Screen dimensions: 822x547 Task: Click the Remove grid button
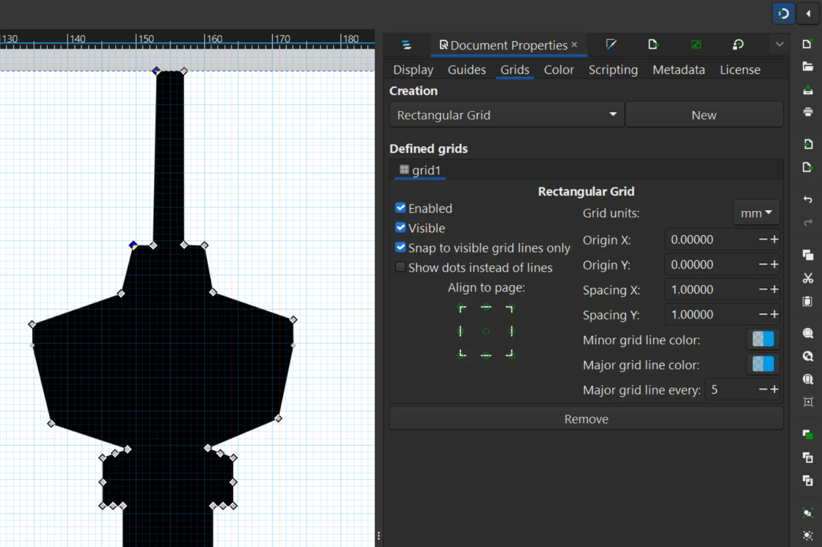pyautogui.click(x=586, y=419)
